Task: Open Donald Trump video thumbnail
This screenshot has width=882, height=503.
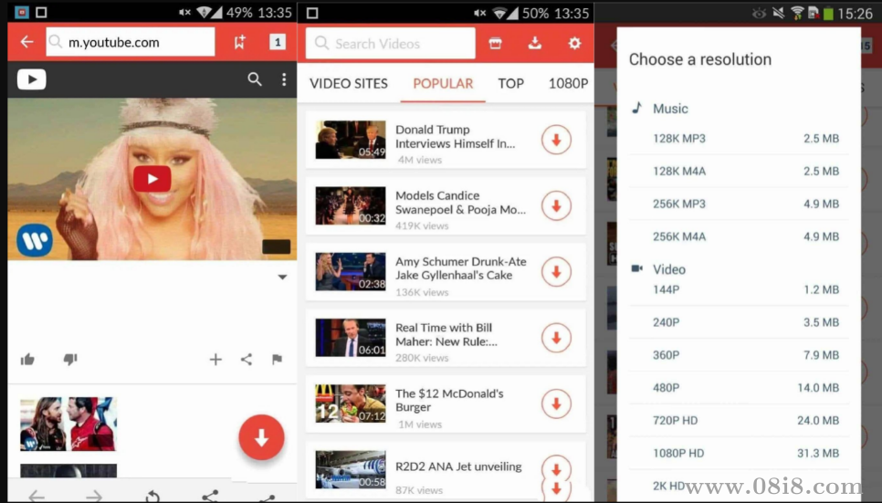Action: (351, 140)
